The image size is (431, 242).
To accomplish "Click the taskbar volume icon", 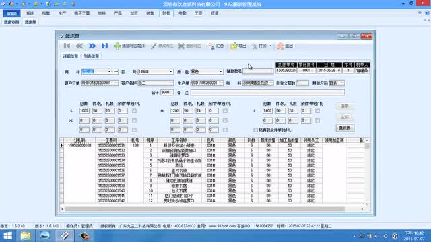I will pos(377,236).
